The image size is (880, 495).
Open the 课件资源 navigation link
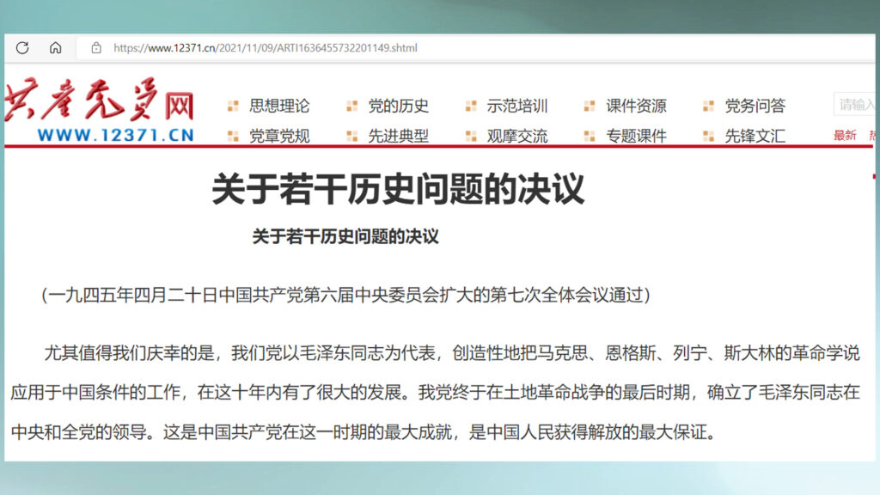[636, 107]
